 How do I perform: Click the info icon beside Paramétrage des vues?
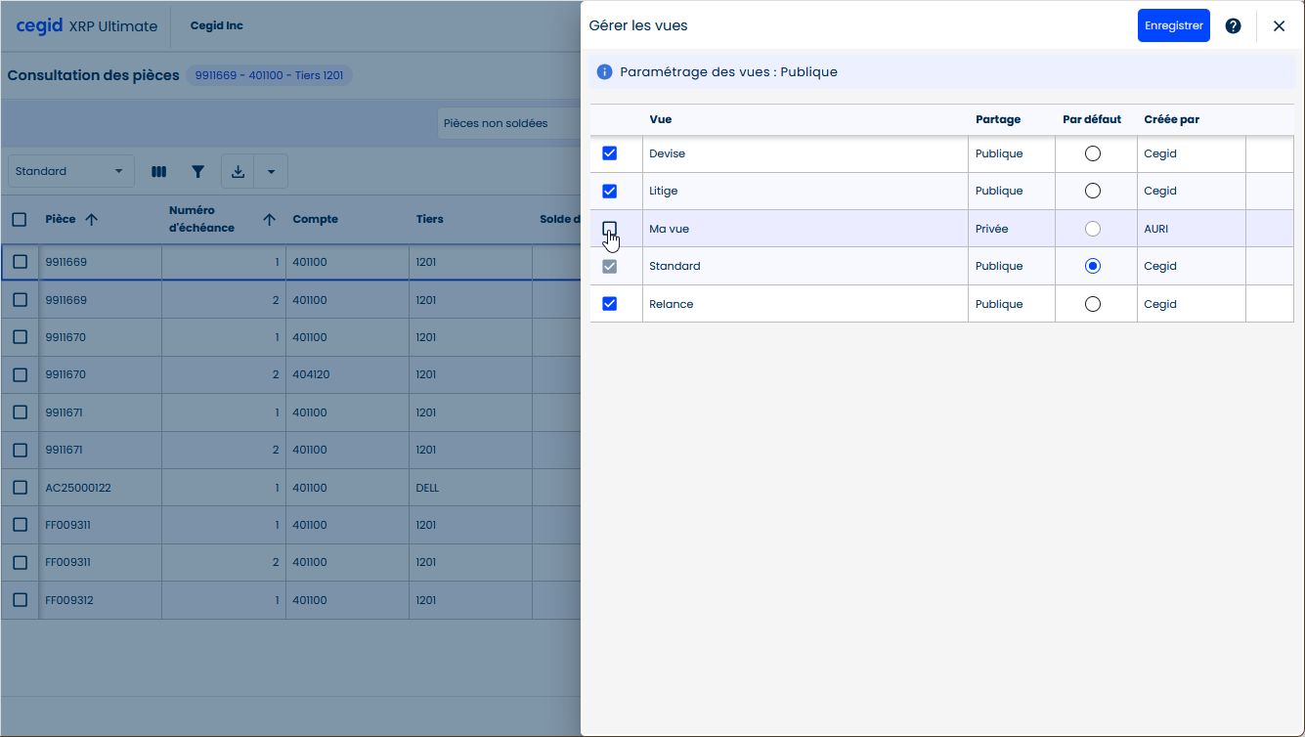pyautogui.click(x=604, y=72)
